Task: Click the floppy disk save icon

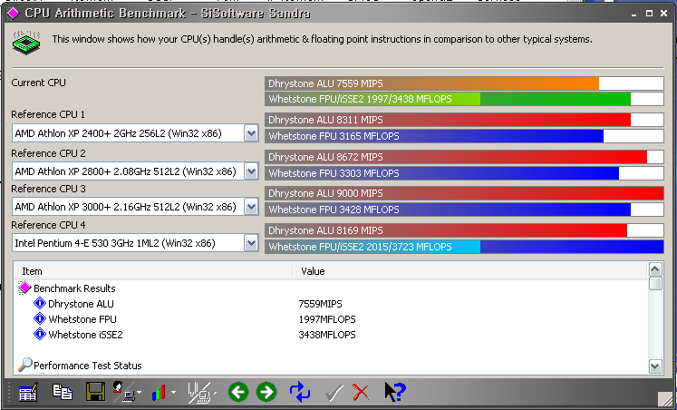Action: click(x=95, y=392)
